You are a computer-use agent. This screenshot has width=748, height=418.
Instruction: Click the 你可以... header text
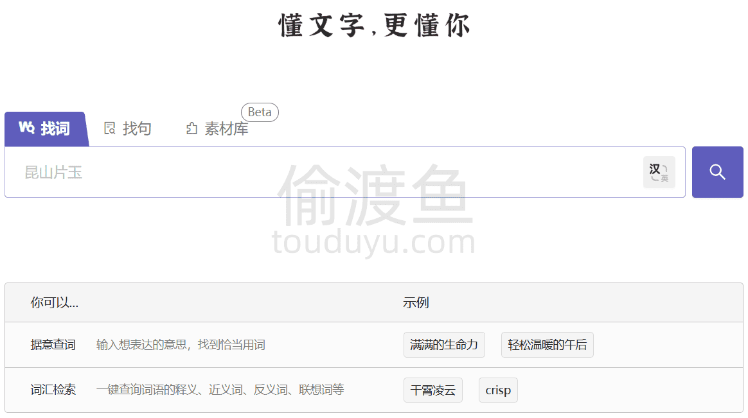[55, 302]
